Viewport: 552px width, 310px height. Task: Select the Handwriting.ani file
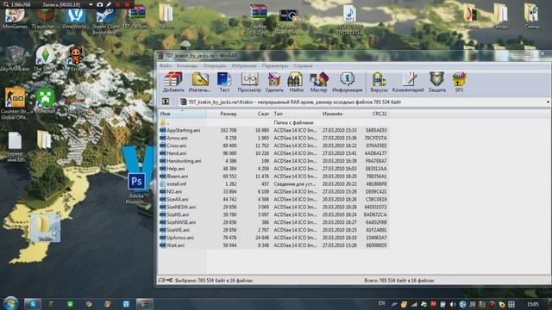[x=273, y=161]
